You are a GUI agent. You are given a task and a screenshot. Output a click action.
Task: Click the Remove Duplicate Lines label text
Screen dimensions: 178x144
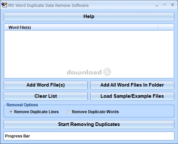click(x=36, y=112)
